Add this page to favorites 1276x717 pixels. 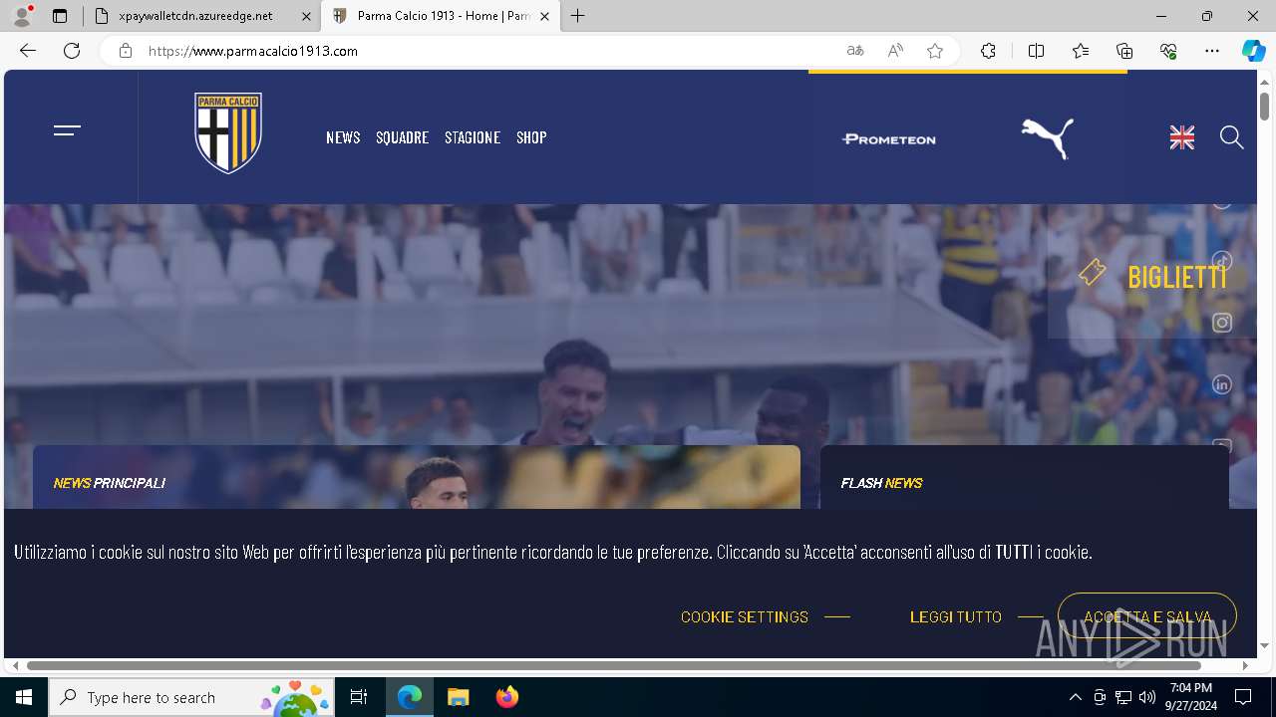click(935, 51)
